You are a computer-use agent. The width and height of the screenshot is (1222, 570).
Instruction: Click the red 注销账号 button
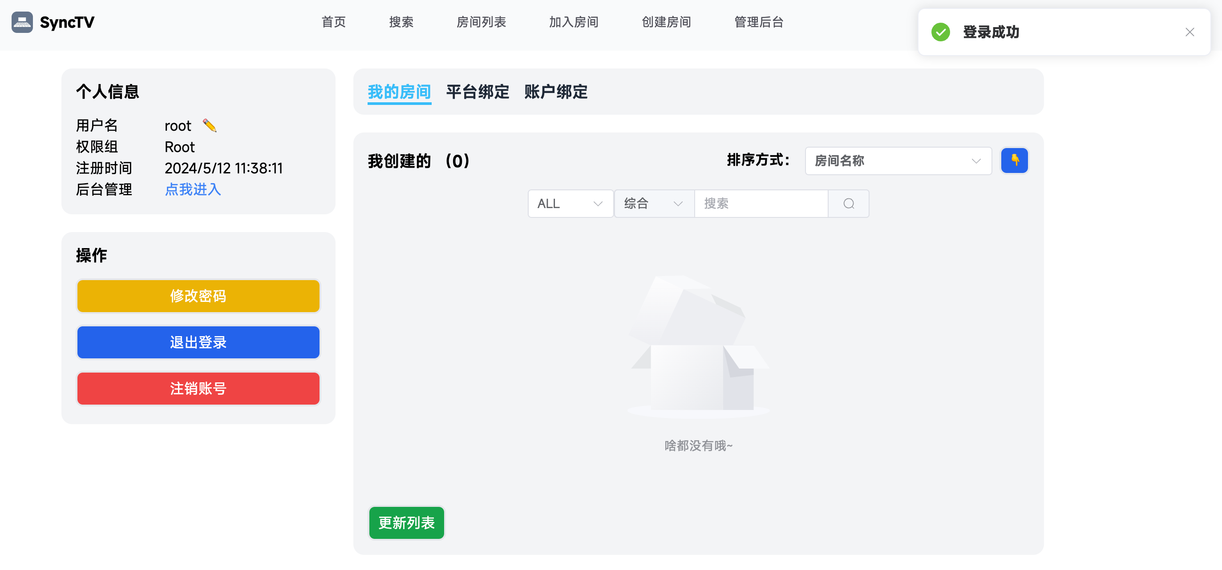tap(198, 389)
